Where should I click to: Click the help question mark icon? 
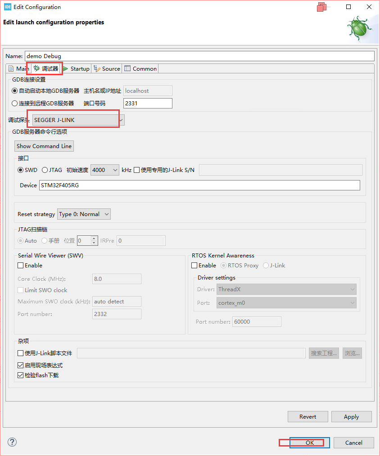[12, 442]
